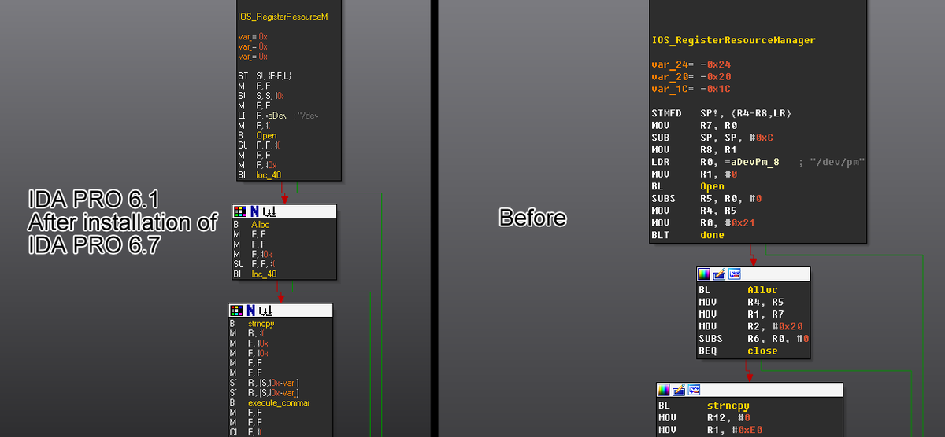Click the strncpy label in the left graph
The image size is (945, 437).
[x=261, y=323]
